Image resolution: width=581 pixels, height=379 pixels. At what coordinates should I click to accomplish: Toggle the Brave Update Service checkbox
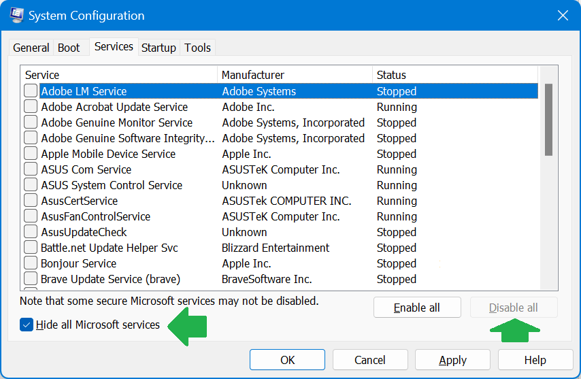[x=31, y=278]
